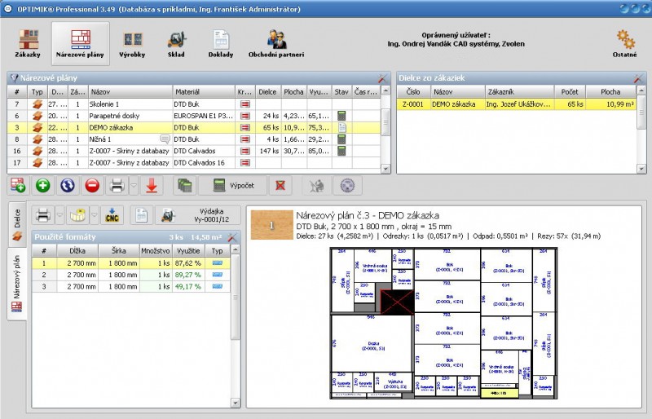652x419 pixels.
Task: Open the Zákazky module
Action: tap(28, 44)
